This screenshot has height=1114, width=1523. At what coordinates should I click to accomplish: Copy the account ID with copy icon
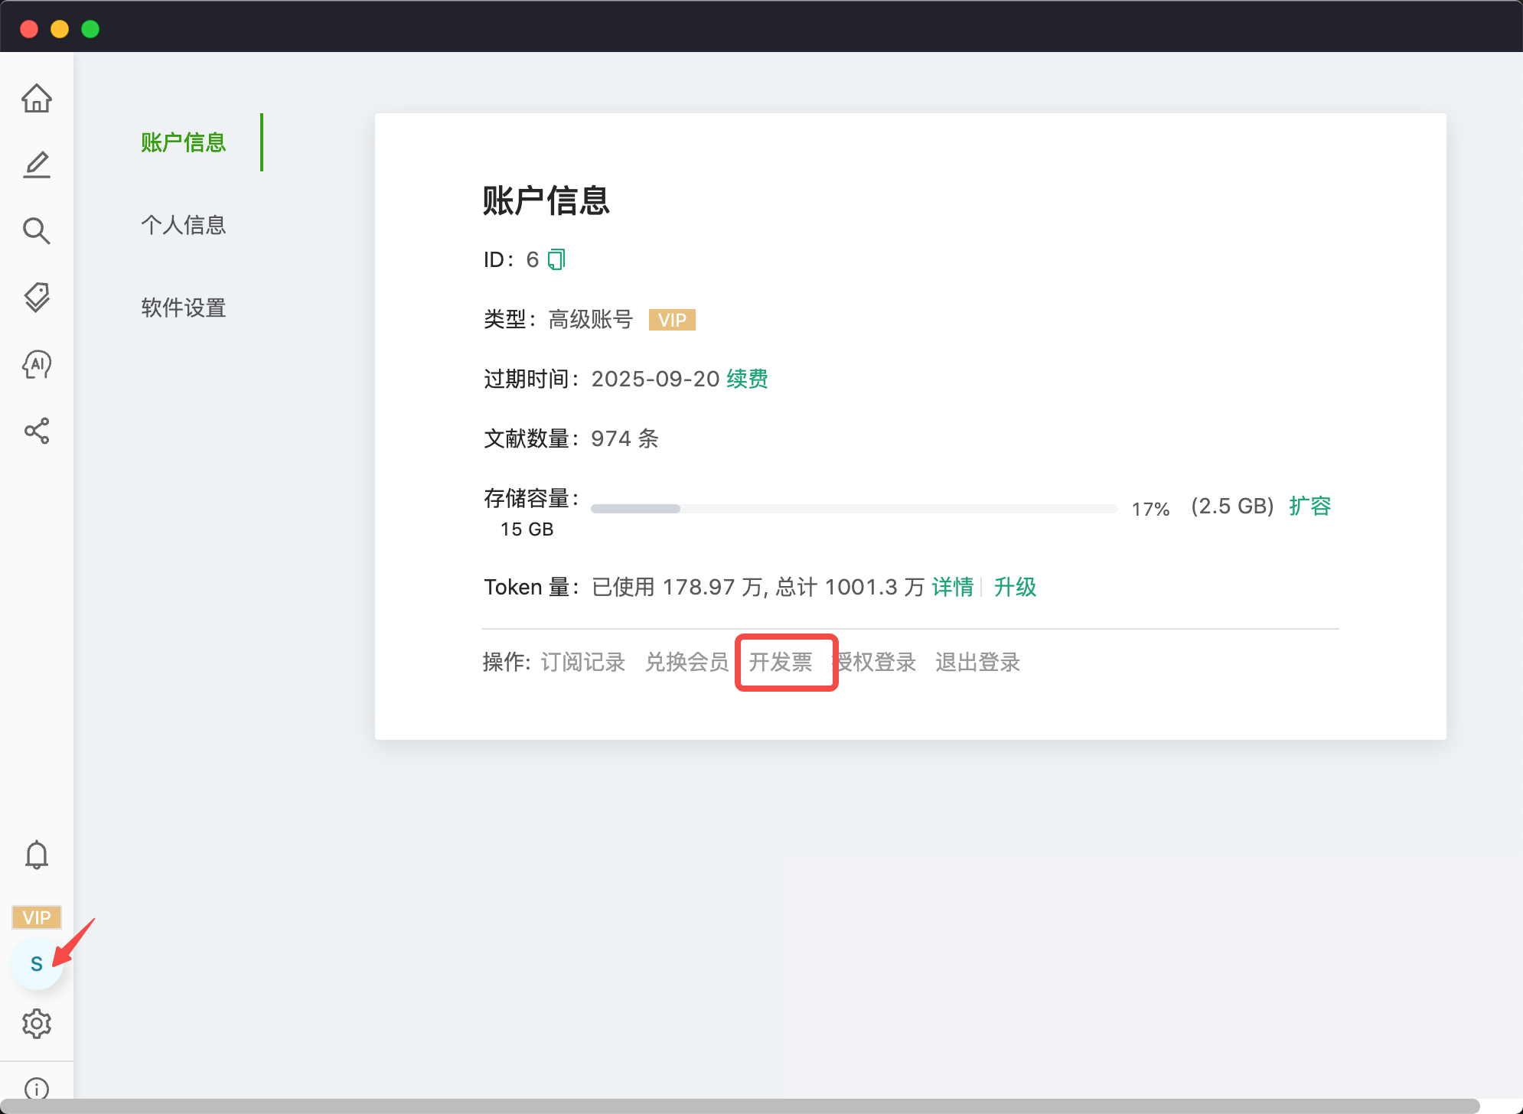click(x=556, y=259)
